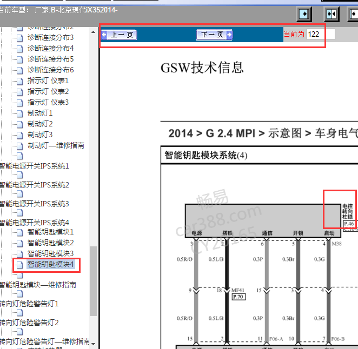This screenshot has width=358, height=349.
Task: Click tree scrollbar up arrow
Action: point(93,32)
